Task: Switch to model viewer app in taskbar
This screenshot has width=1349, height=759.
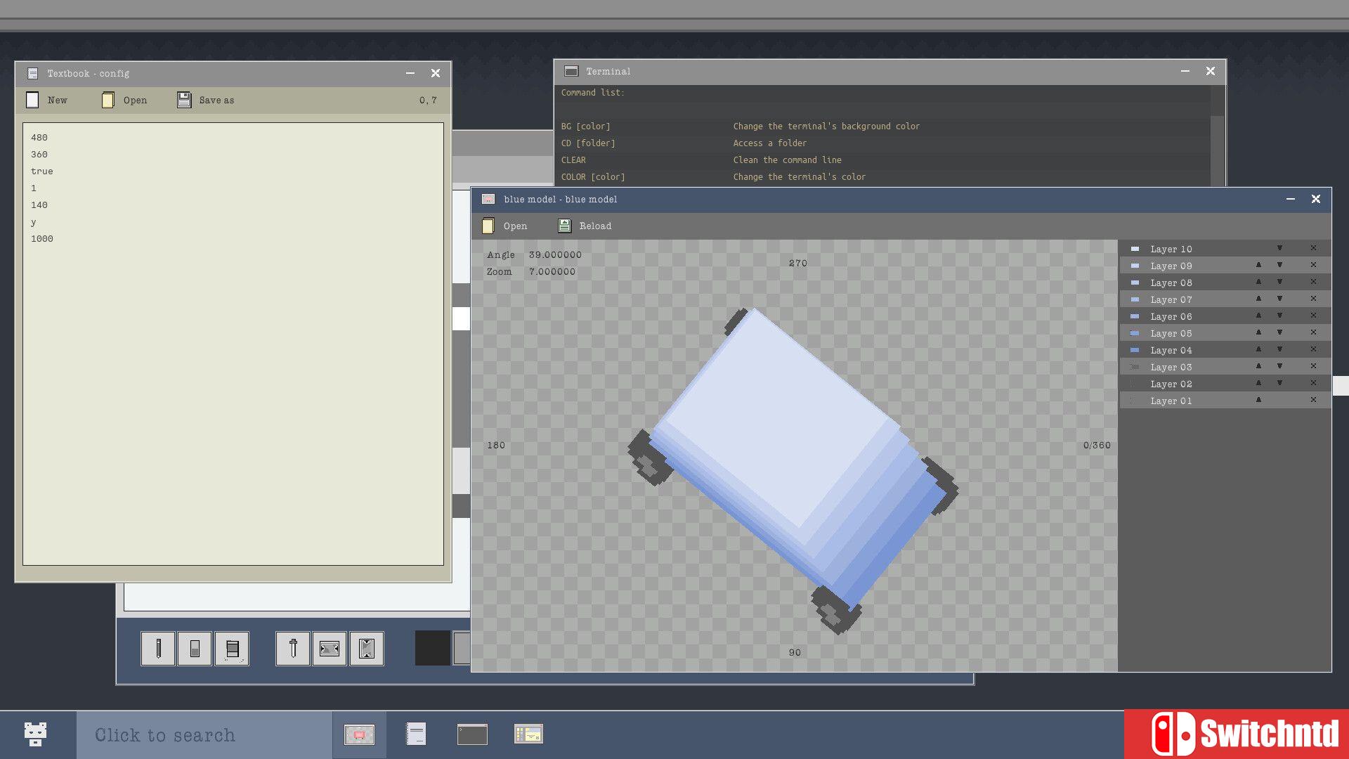Action: point(359,734)
